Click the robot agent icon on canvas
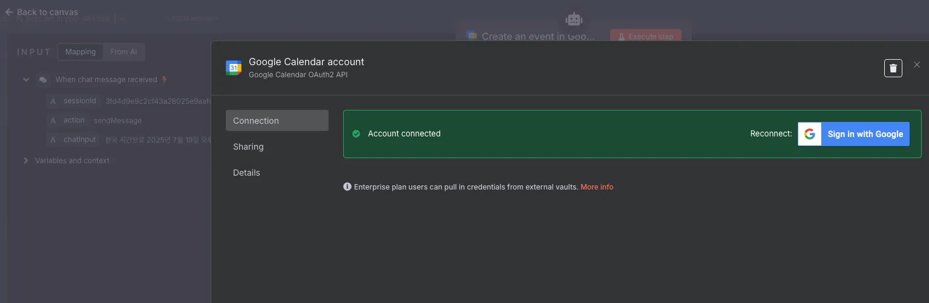This screenshot has height=303, width=929. click(x=574, y=19)
